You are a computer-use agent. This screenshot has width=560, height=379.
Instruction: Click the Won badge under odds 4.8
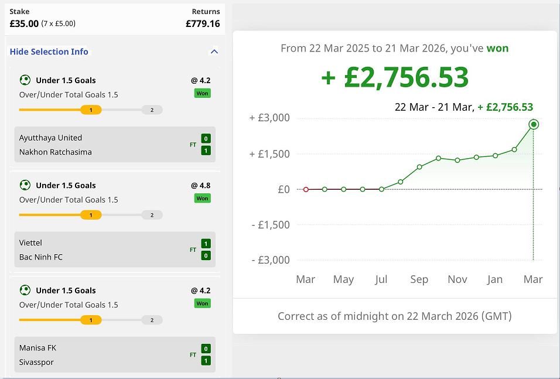tap(202, 199)
